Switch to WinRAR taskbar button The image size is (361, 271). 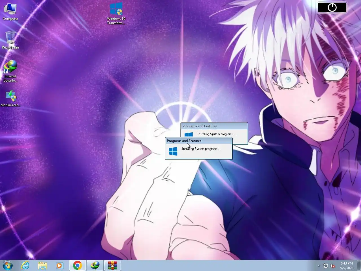point(113,265)
